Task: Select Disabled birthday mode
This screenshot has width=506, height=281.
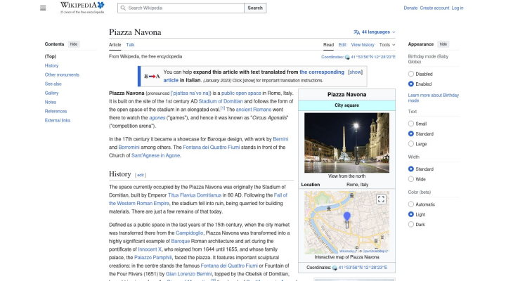Action: [411, 74]
